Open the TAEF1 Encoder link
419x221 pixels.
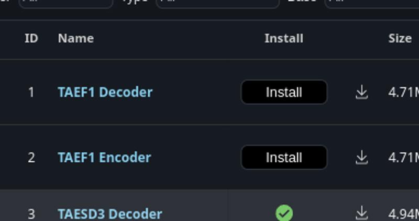tap(104, 158)
